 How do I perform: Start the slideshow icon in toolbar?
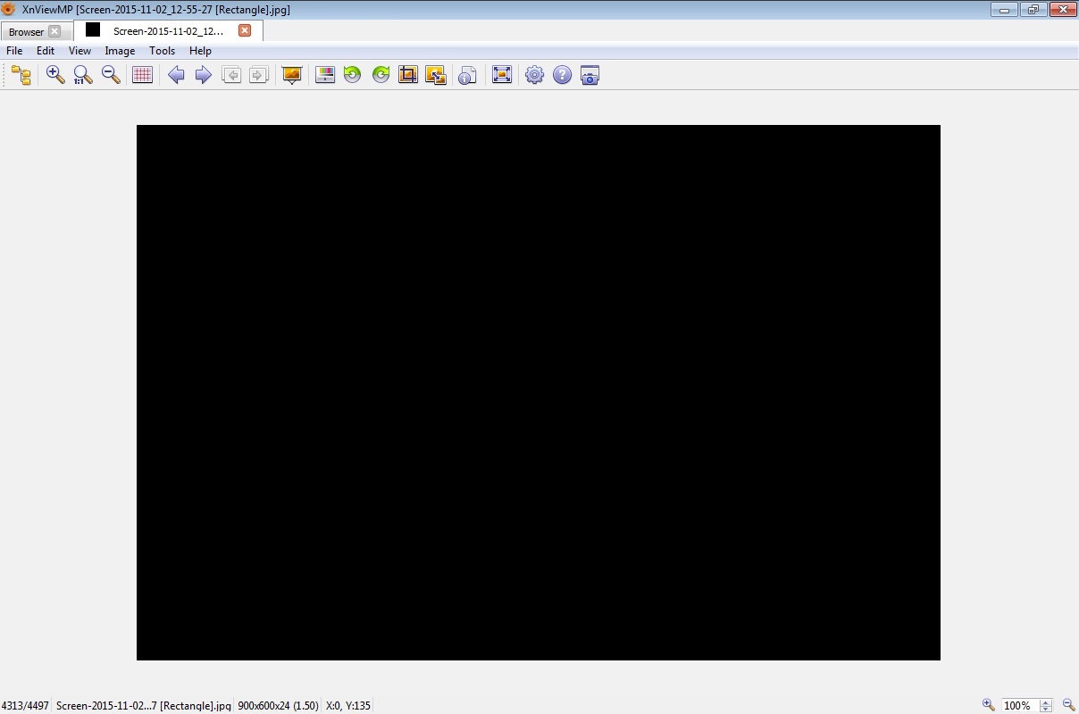(291, 75)
